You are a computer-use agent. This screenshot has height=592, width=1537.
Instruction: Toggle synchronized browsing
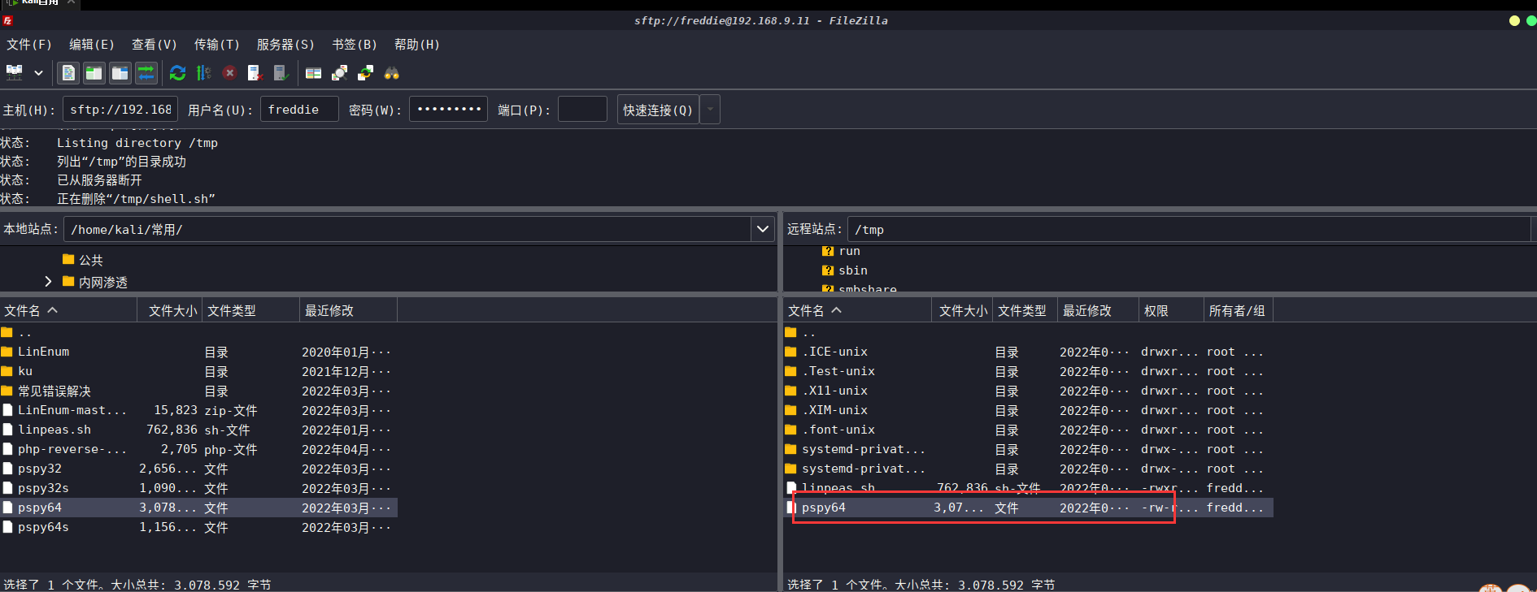[x=365, y=73]
